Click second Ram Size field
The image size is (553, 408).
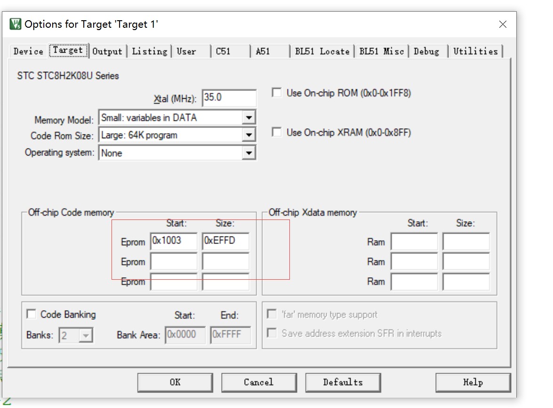tap(466, 261)
